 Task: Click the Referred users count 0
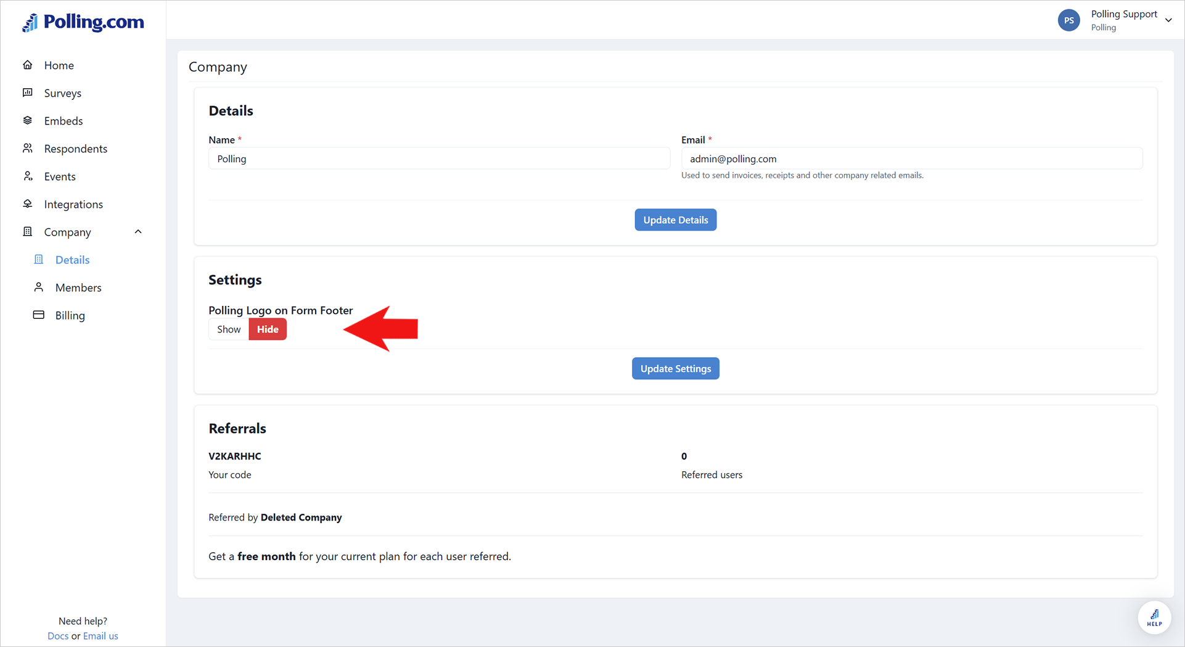point(684,456)
